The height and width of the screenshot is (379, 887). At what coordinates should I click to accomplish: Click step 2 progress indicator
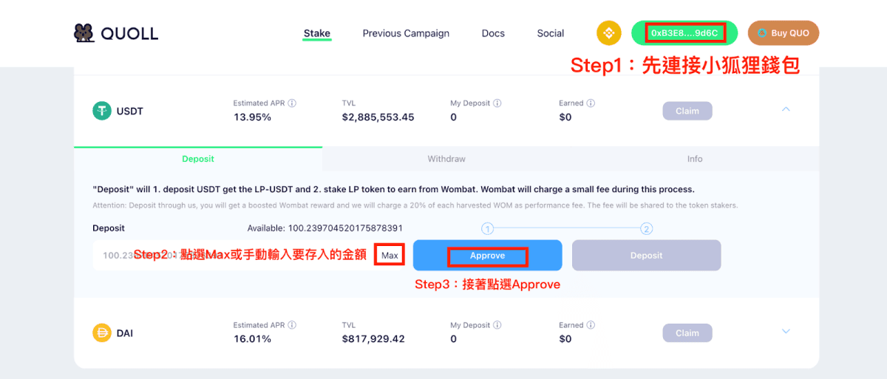click(647, 229)
